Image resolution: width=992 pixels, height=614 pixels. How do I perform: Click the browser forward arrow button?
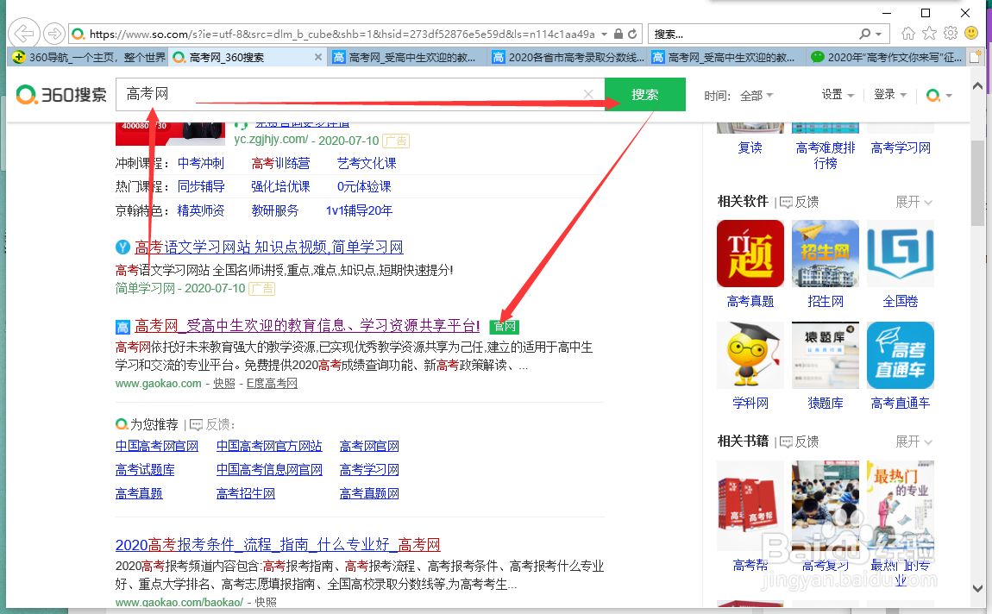(54, 34)
